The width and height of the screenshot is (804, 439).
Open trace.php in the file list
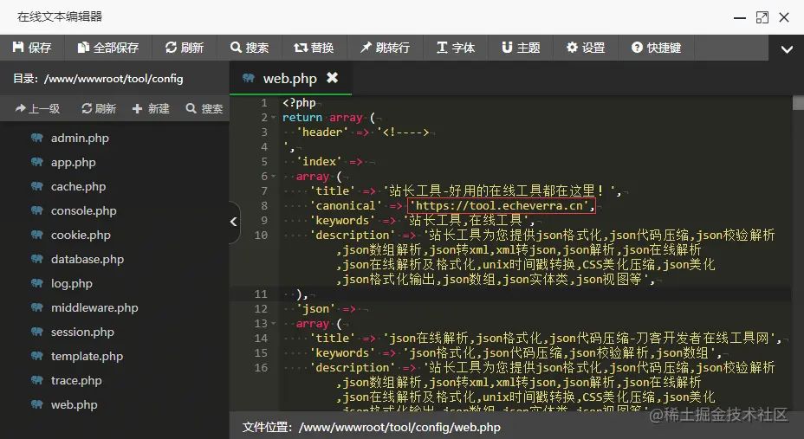point(76,381)
